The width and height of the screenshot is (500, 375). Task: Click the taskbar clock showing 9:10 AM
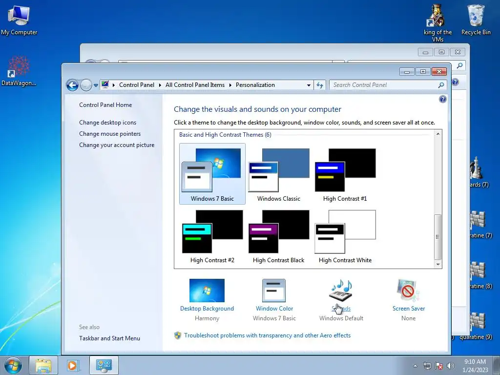(x=475, y=366)
